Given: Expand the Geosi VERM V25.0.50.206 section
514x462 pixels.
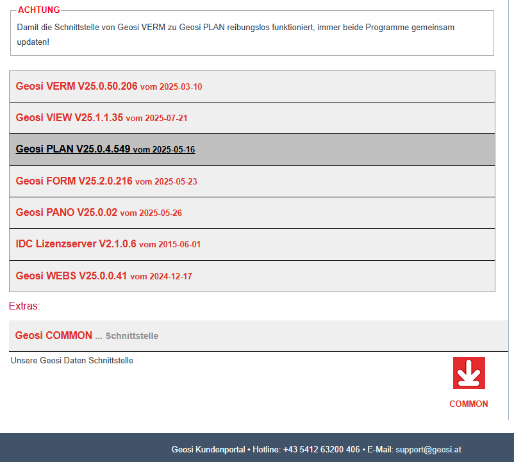Looking at the screenshot, I should click(x=252, y=87).
